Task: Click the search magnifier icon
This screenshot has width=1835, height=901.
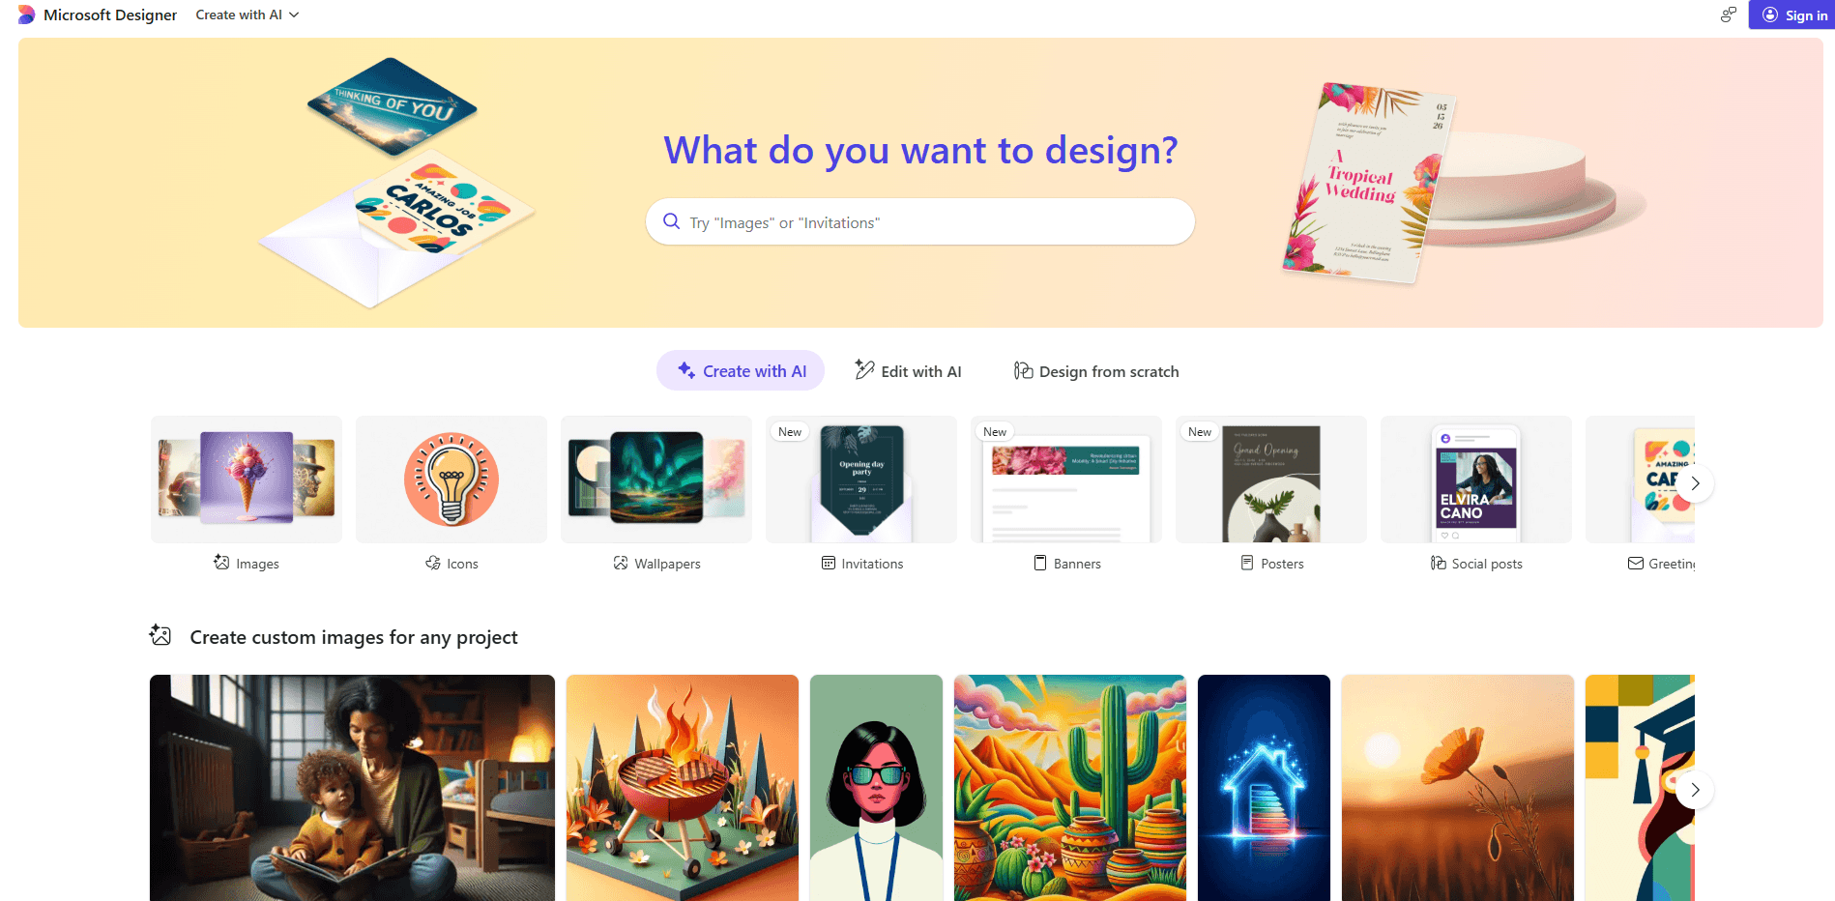Action: click(671, 221)
